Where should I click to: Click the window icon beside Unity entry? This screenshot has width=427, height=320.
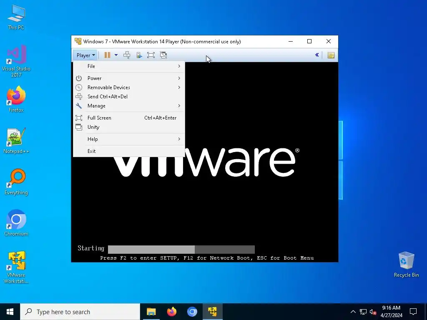[79, 127]
